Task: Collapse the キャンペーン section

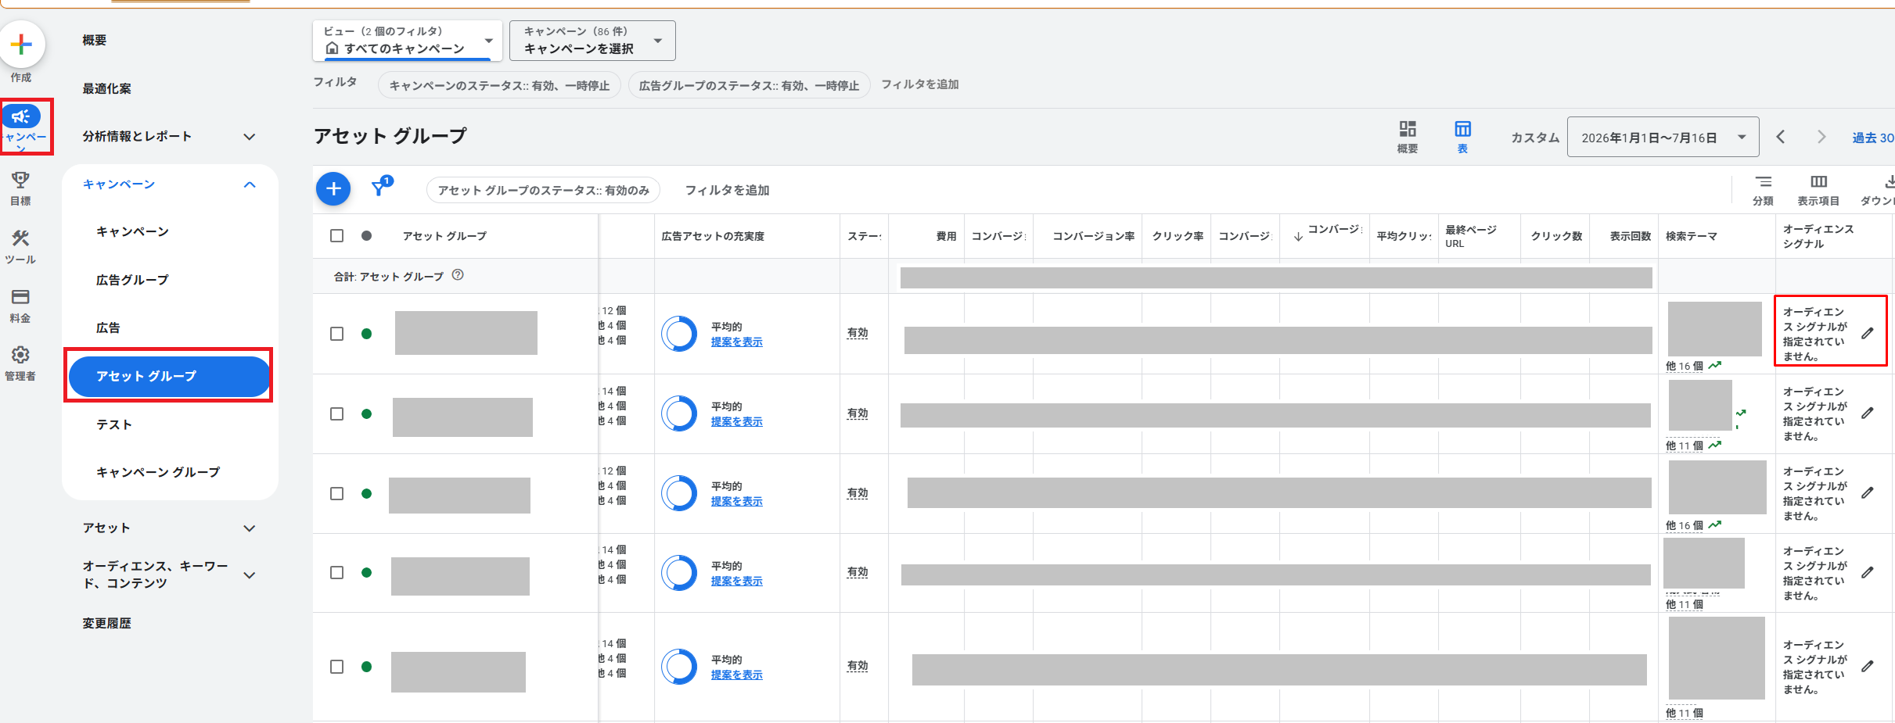Action: pyautogui.click(x=250, y=184)
